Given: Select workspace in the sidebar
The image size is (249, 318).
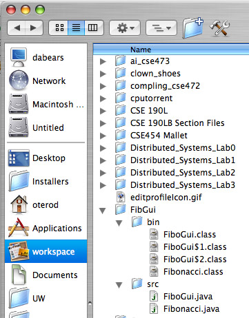Looking at the screenshot, I should pos(46,251).
